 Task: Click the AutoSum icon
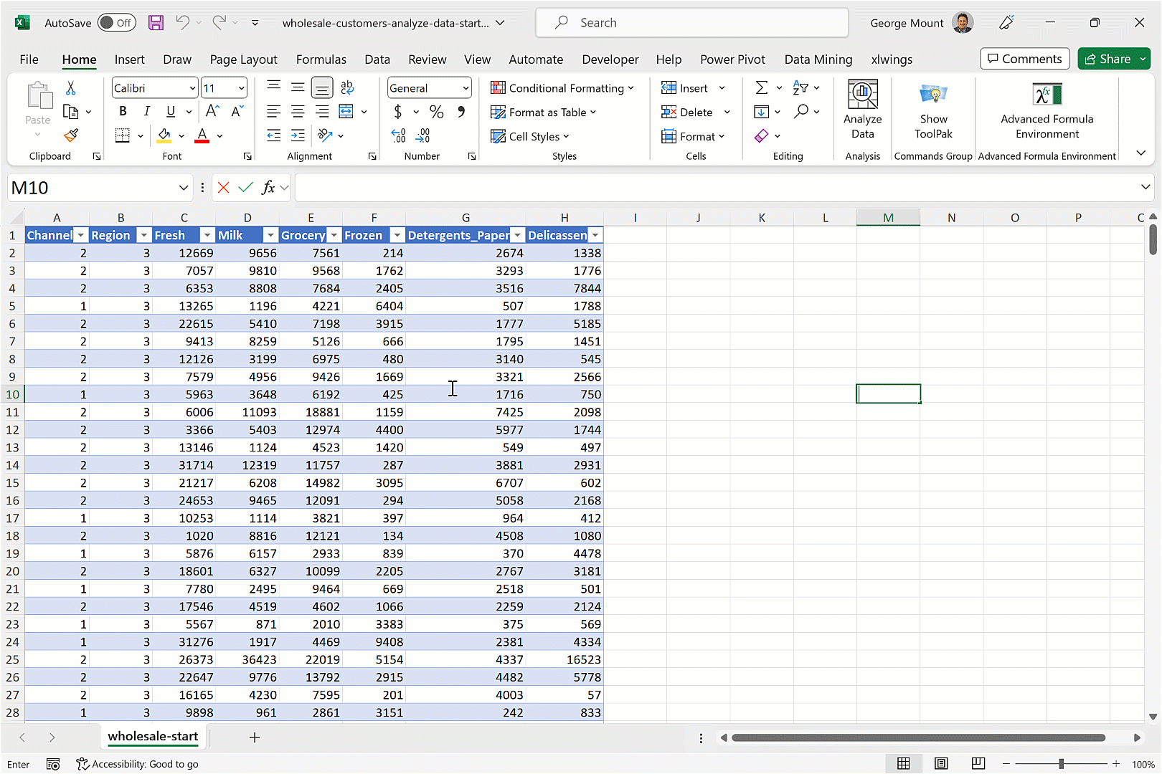[761, 87]
